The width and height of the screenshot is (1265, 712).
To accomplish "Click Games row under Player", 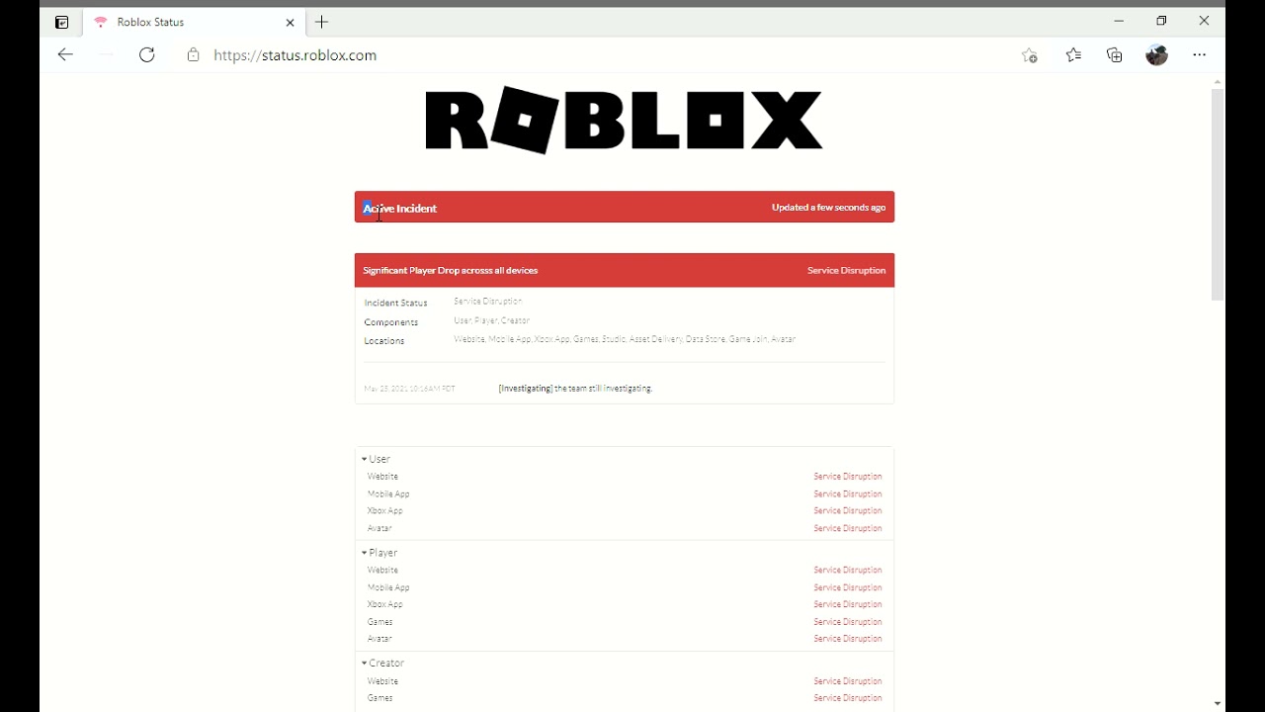I will coord(625,622).
